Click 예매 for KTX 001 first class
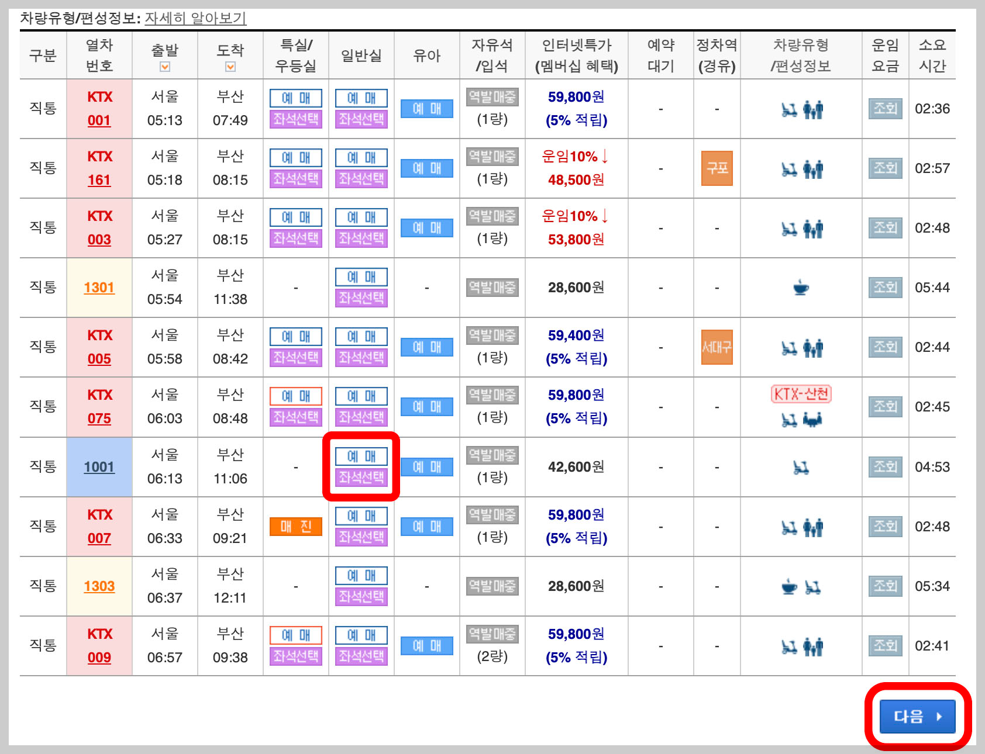 (x=295, y=98)
